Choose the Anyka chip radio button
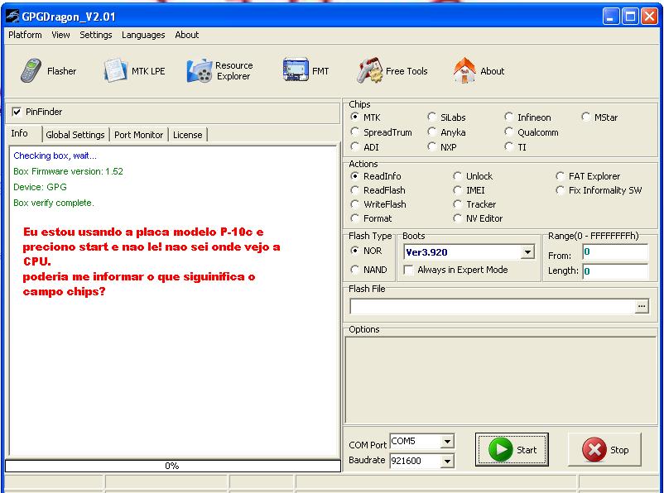 431,132
